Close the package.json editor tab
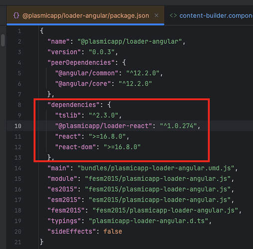This screenshot has width=253, height=249. pyautogui.click(x=156, y=15)
